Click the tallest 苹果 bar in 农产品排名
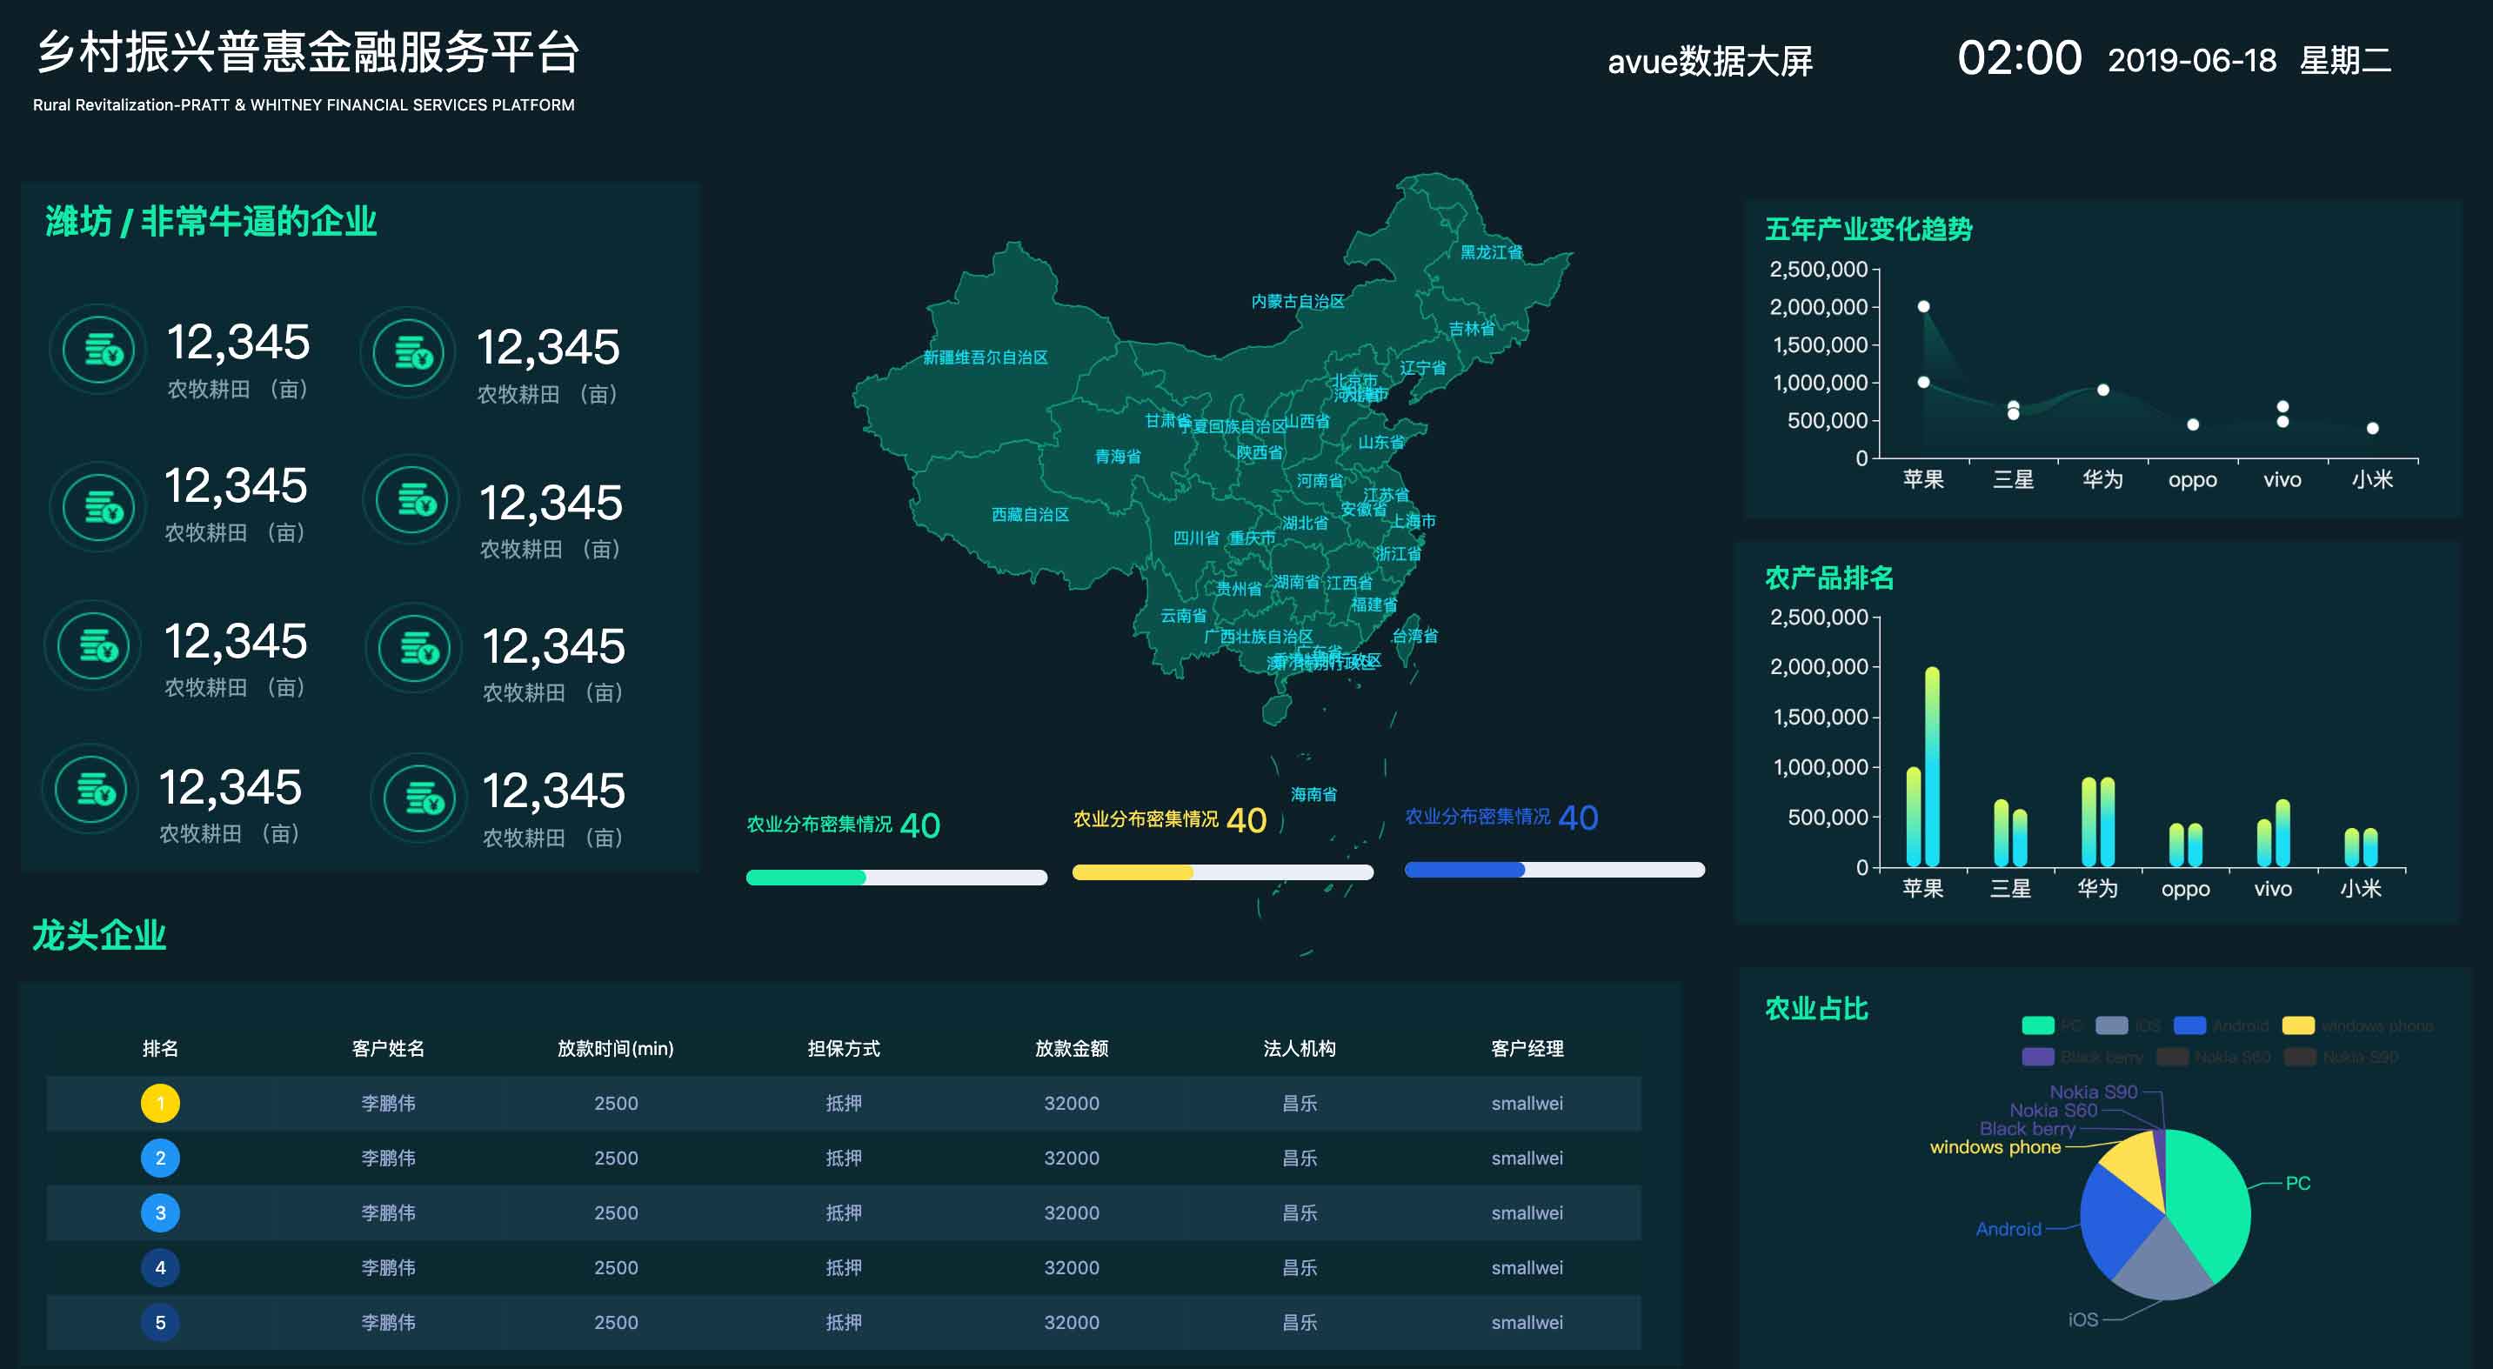Viewport: 2493px width, 1369px height. (1933, 766)
